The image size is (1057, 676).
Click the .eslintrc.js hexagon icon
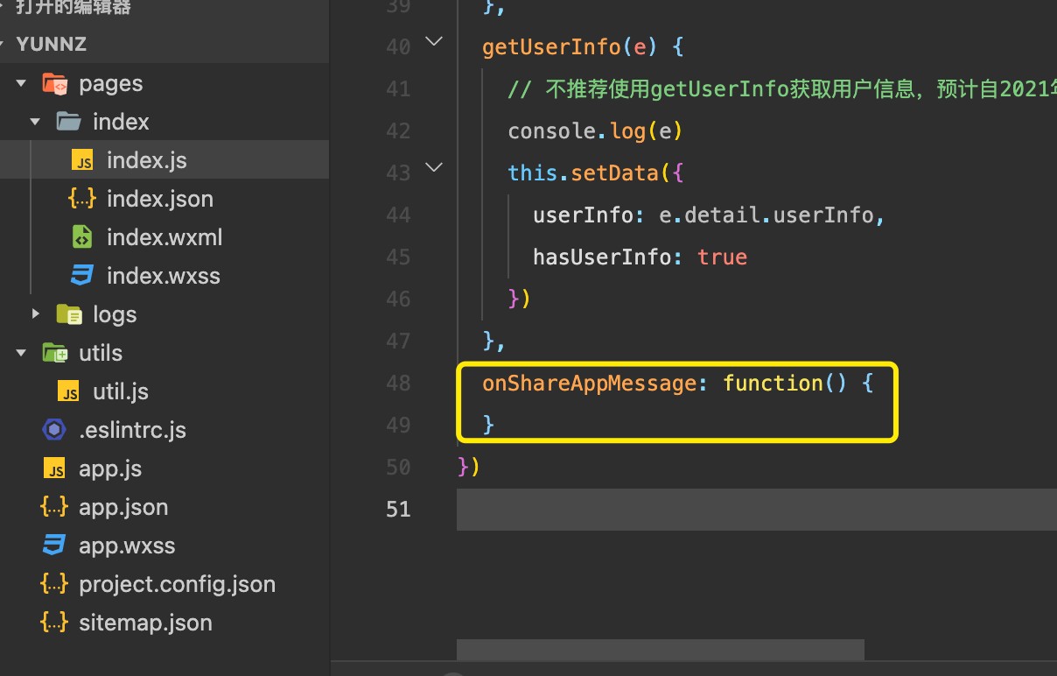[55, 430]
